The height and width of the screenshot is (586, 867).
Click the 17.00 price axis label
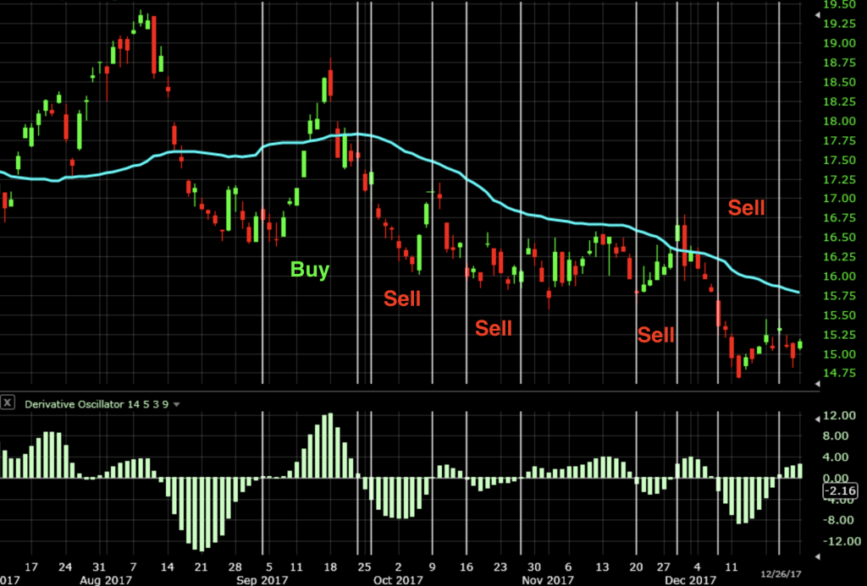[x=839, y=199]
